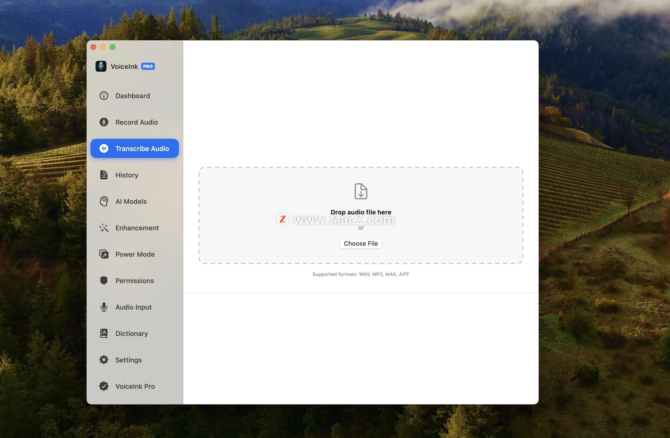This screenshot has height=438, width=670.
Task: Go to Record Audio
Action: click(x=135, y=122)
